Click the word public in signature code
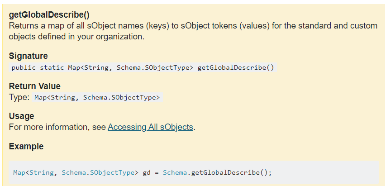This screenshot has height=186, width=386. click(x=23, y=68)
